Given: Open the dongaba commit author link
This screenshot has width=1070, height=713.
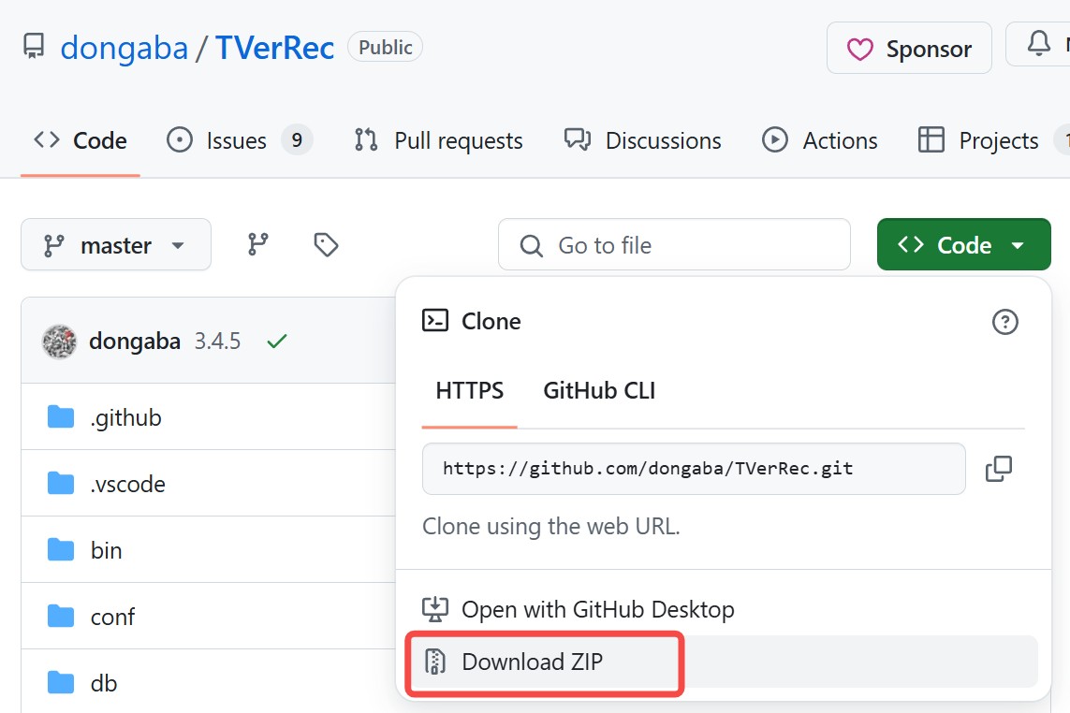Looking at the screenshot, I should pyautogui.click(x=135, y=342).
